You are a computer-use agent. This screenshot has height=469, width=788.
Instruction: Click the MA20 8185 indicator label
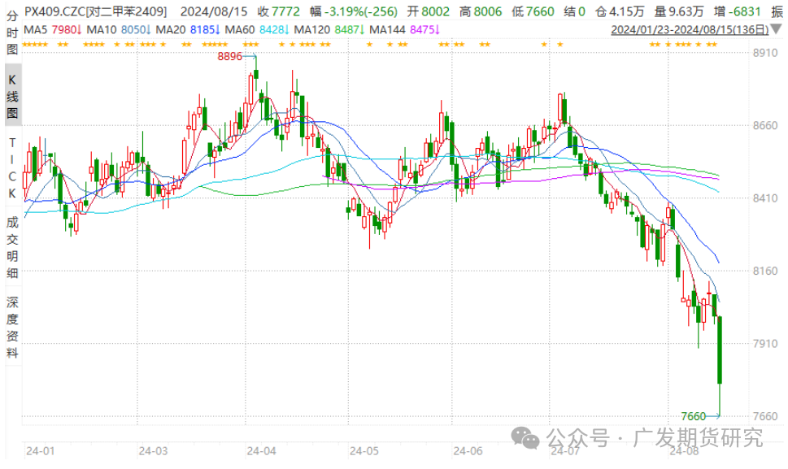click(188, 29)
